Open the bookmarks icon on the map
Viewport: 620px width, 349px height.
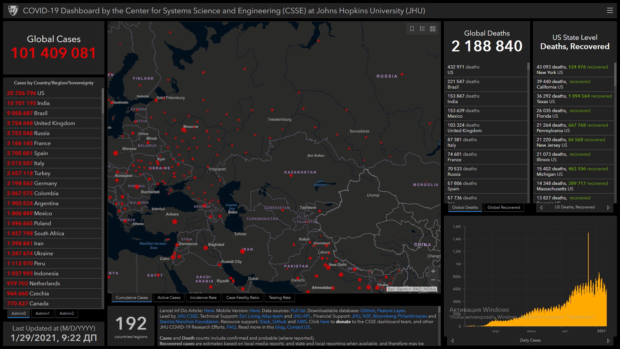(x=412, y=29)
